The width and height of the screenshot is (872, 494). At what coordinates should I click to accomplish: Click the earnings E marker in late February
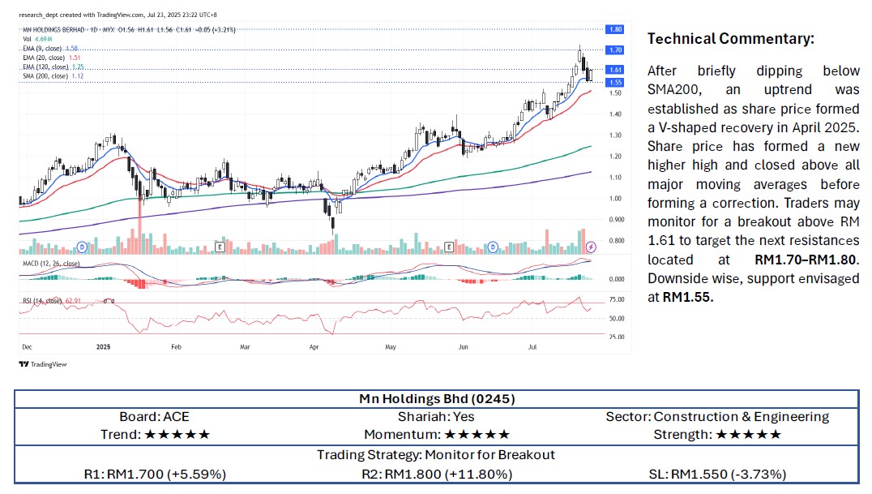(220, 247)
